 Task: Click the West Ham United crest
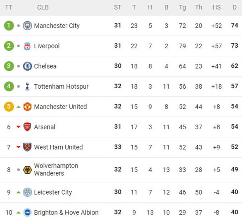(27, 147)
